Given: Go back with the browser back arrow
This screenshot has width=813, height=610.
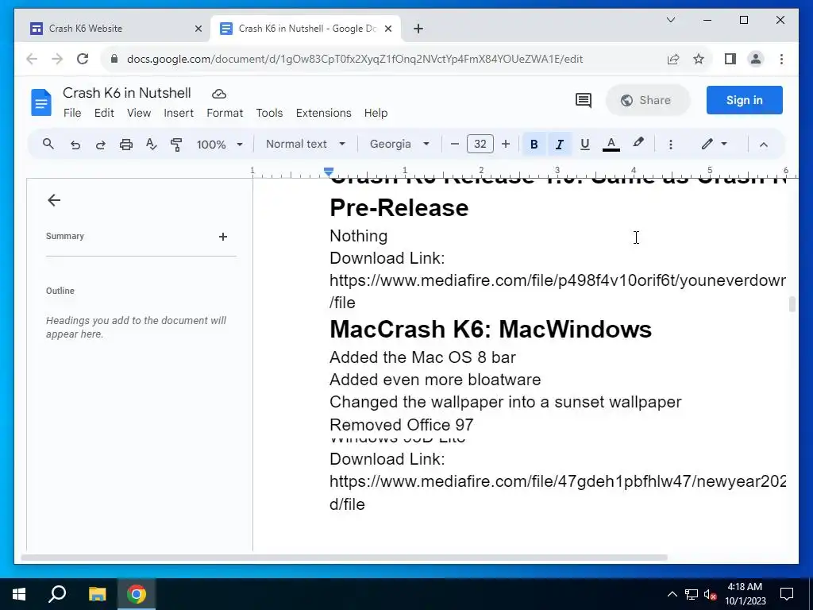Looking at the screenshot, I should [x=32, y=59].
